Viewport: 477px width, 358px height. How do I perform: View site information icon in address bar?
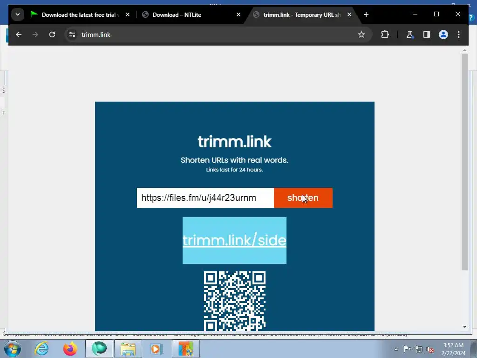pos(72,34)
